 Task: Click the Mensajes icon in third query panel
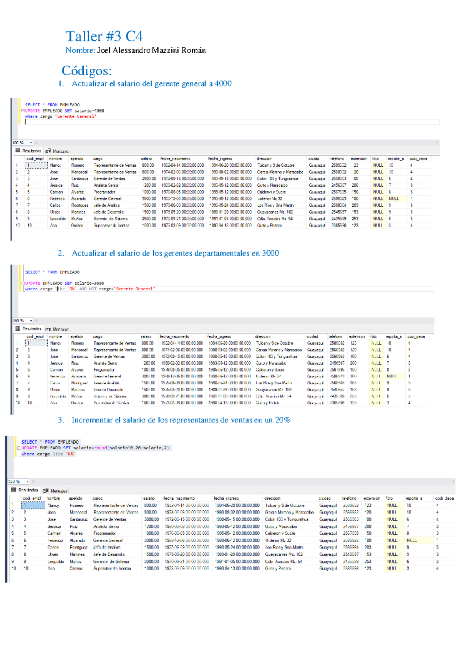[45, 490]
